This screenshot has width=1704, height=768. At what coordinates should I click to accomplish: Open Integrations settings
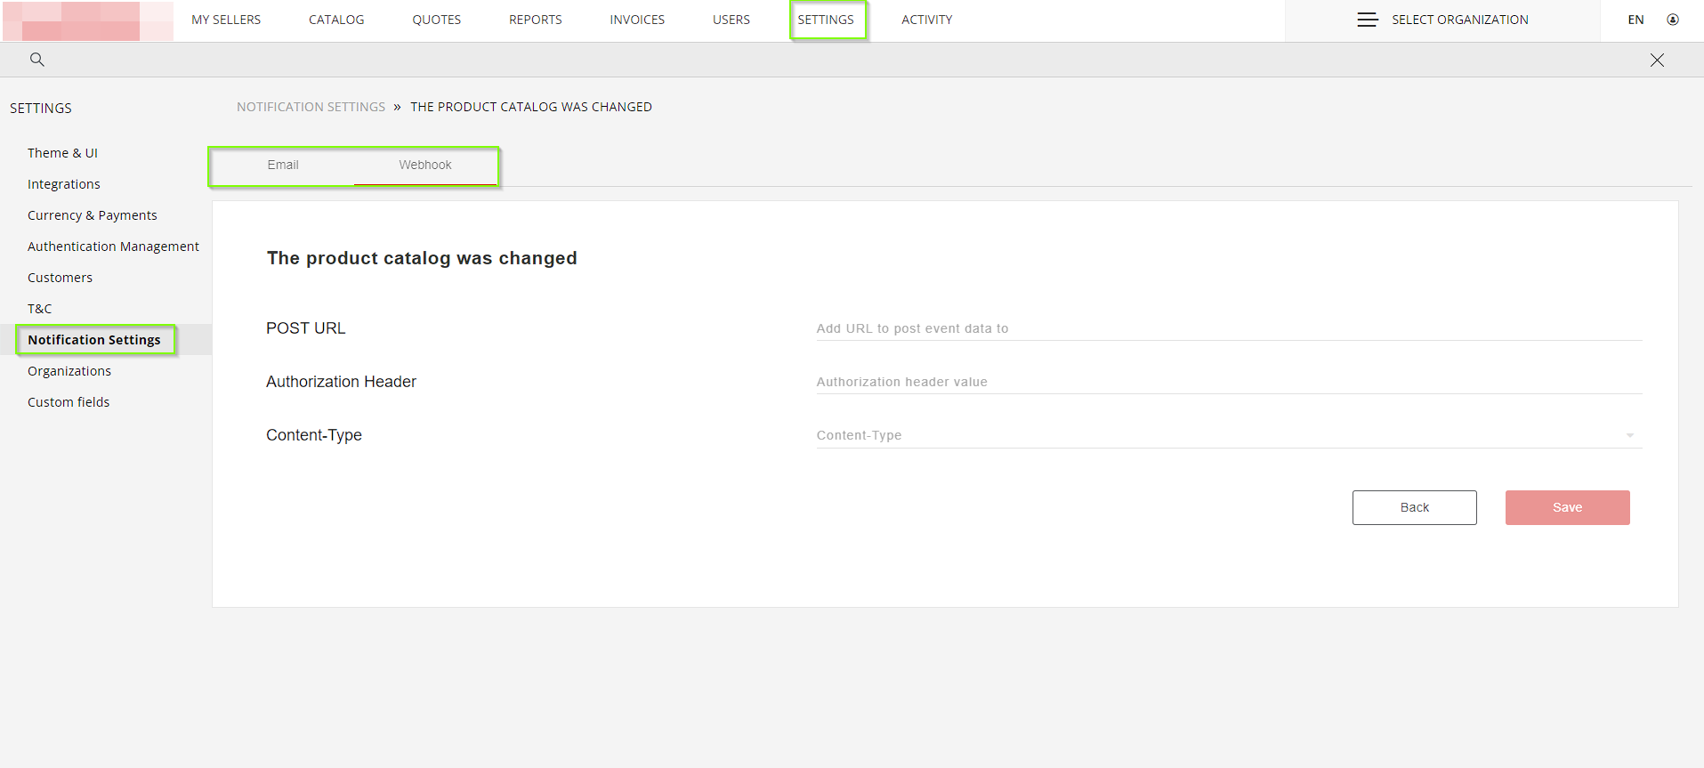pyautogui.click(x=64, y=184)
